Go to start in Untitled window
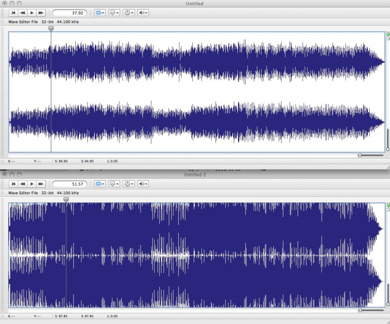 tap(13, 13)
